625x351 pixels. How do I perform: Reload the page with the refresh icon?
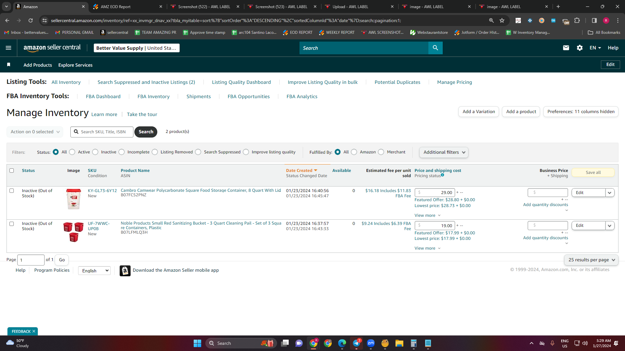(x=31, y=20)
